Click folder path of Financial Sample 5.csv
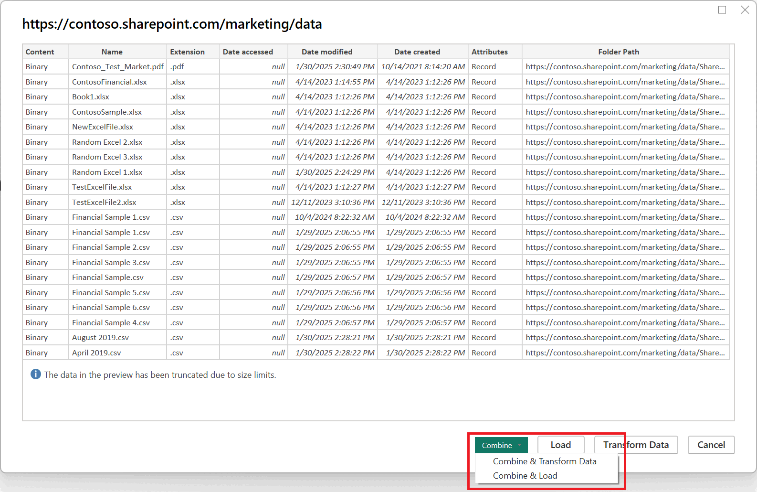Viewport: 757px width, 492px height. click(625, 292)
